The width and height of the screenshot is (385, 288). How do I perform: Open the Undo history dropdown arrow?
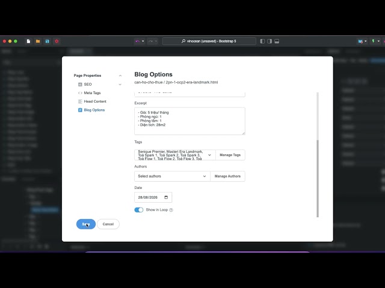(143, 41)
